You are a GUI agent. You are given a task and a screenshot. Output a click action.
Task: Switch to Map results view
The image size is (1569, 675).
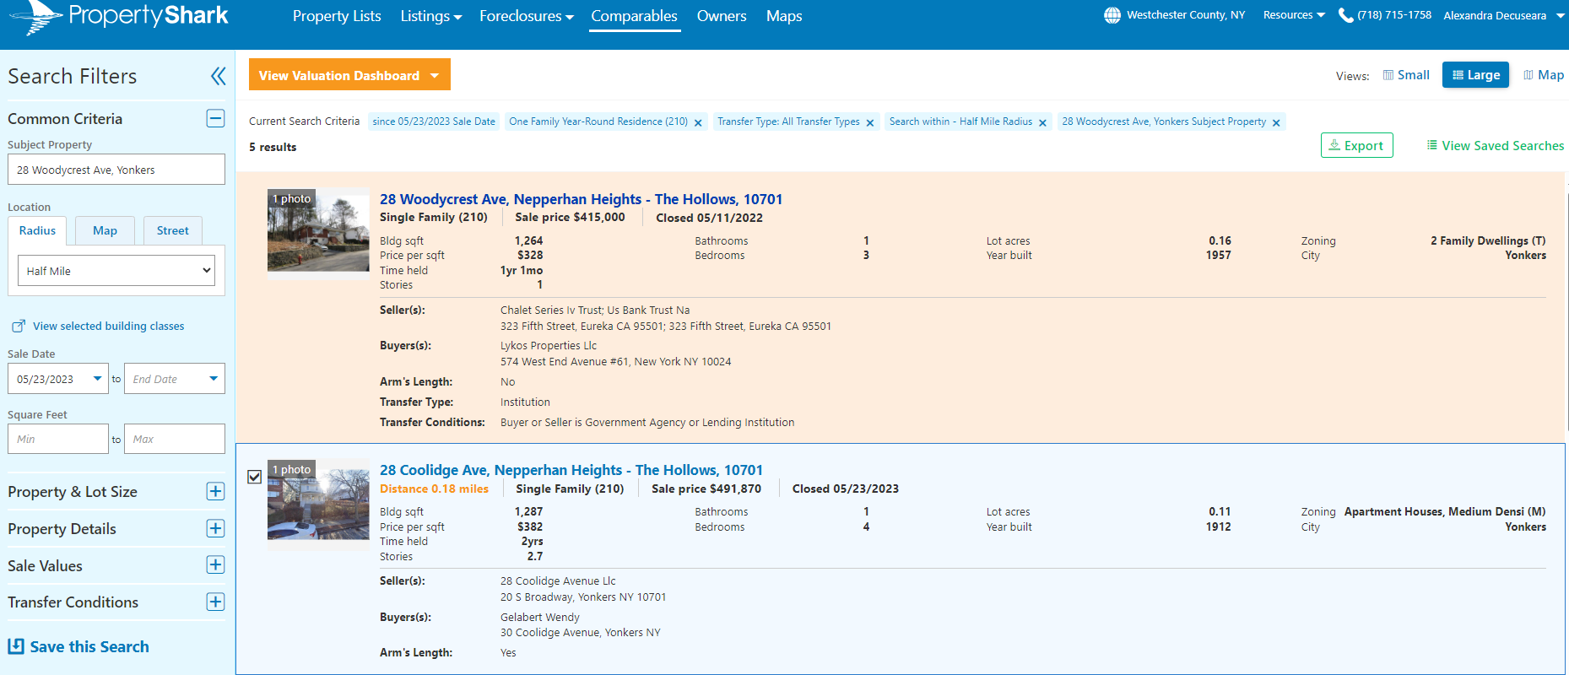pos(1544,75)
